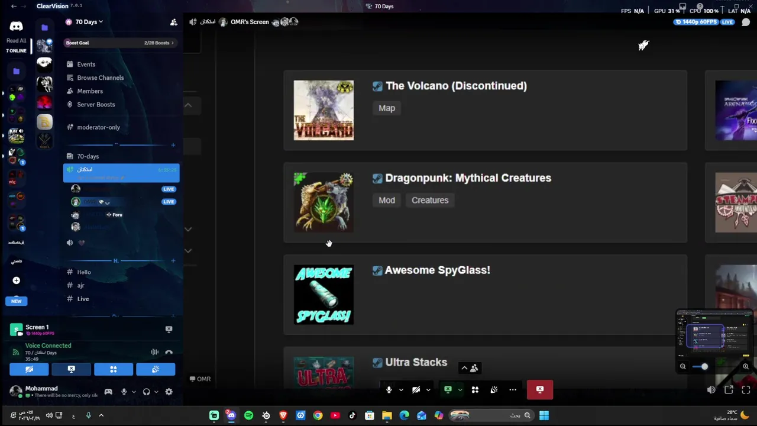Open microphone options arrow in user panel
This screenshot has width=757, height=426.
point(133,392)
